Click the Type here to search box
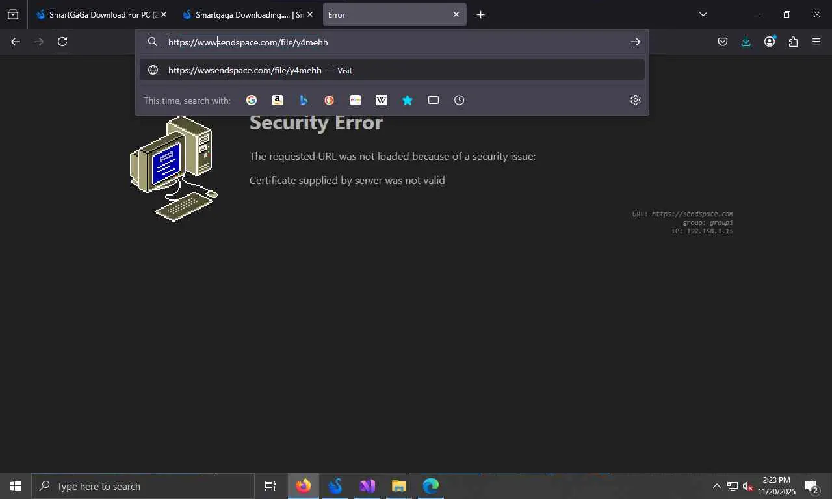 (x=143, y=486)
